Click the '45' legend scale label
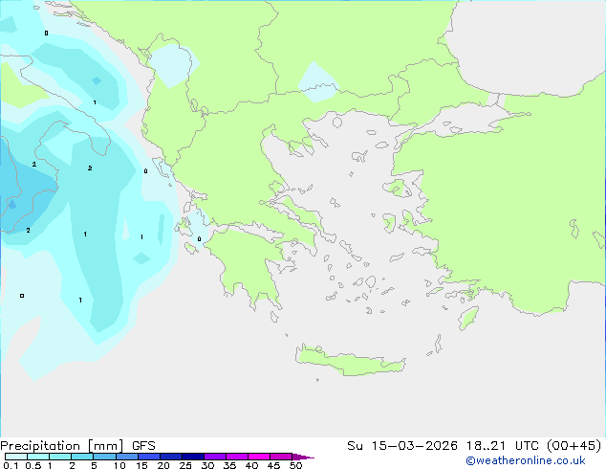The height and width of the screenshot is (469, 606). click(x=273, y=465)
